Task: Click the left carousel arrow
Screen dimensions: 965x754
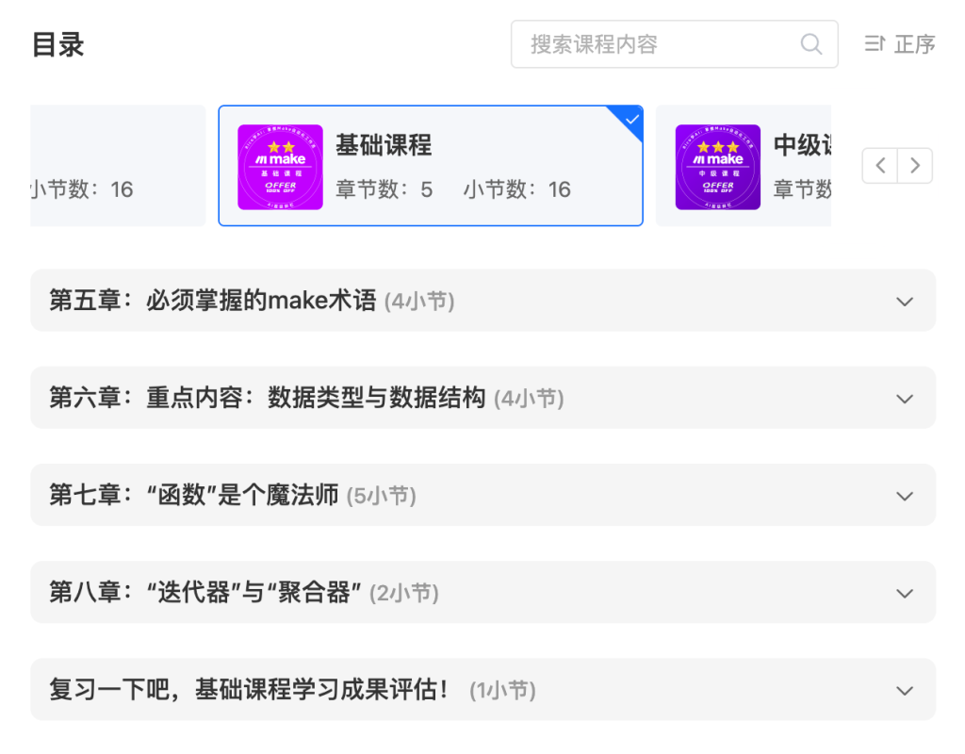Action: point(878,165)
